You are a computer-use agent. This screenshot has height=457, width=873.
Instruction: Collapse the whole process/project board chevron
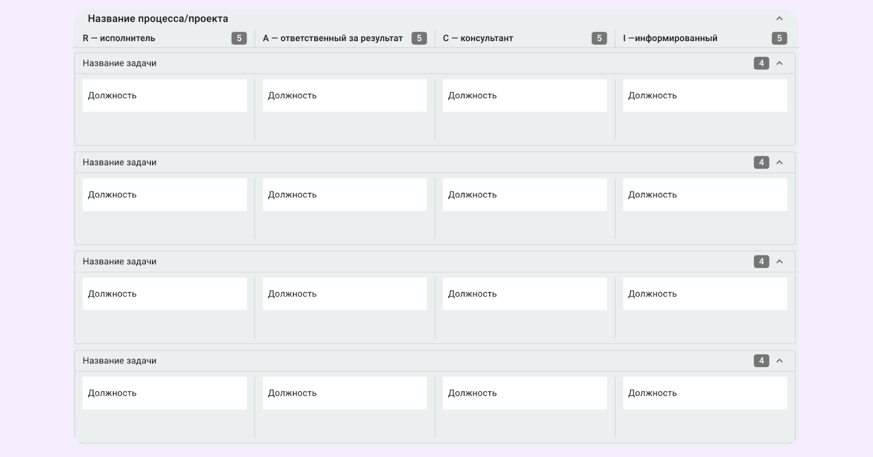click(x=779, y=19)
